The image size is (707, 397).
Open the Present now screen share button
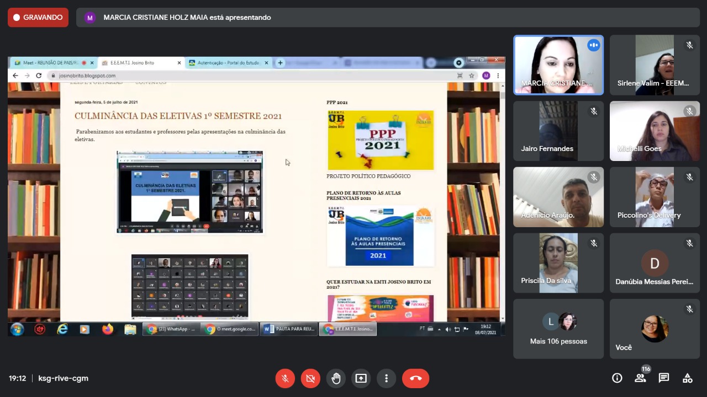click(361, 378)
